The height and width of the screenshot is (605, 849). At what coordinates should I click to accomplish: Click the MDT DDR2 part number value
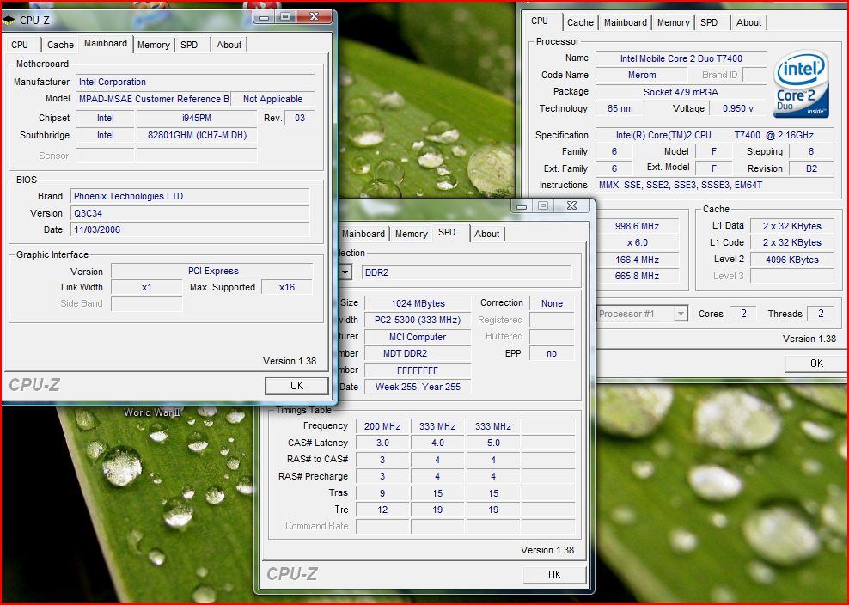[418, 353]
